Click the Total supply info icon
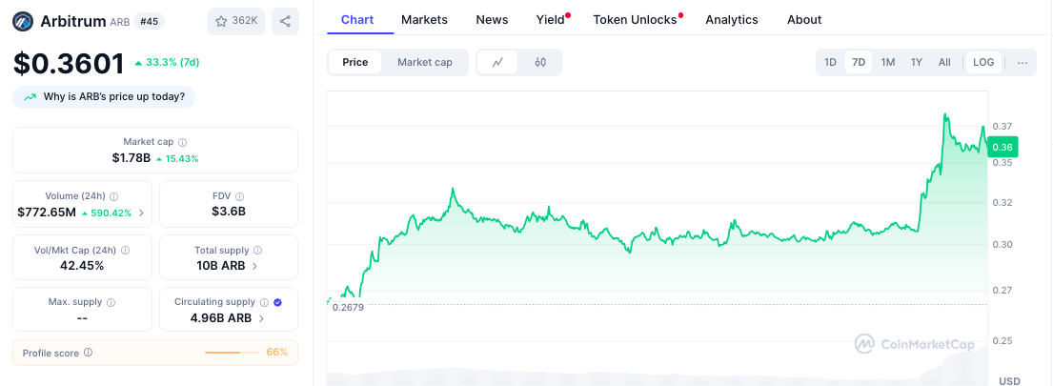The image size is (1053, 386). (x=258, y=250)
